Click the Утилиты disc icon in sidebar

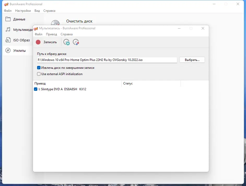click(8, 50)
